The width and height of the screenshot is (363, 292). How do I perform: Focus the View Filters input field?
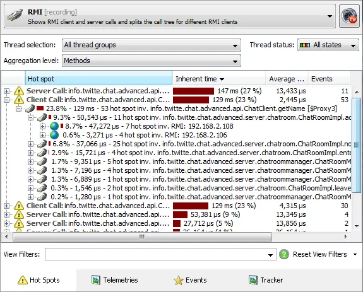point(160,254)
